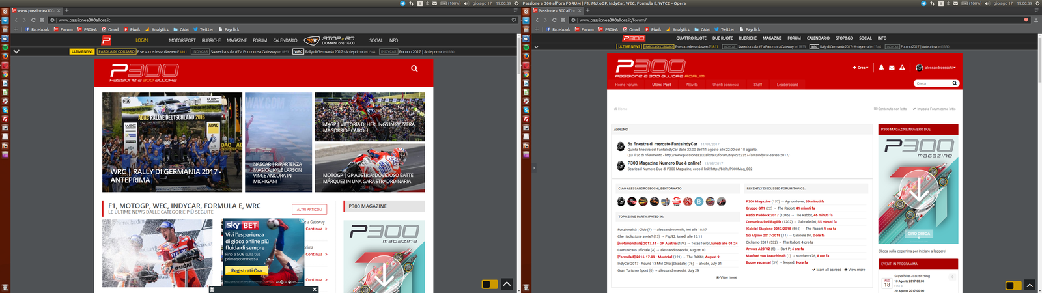
Task: Open MOTORSPORT menu in left site navigation
Action: point(182,40)
